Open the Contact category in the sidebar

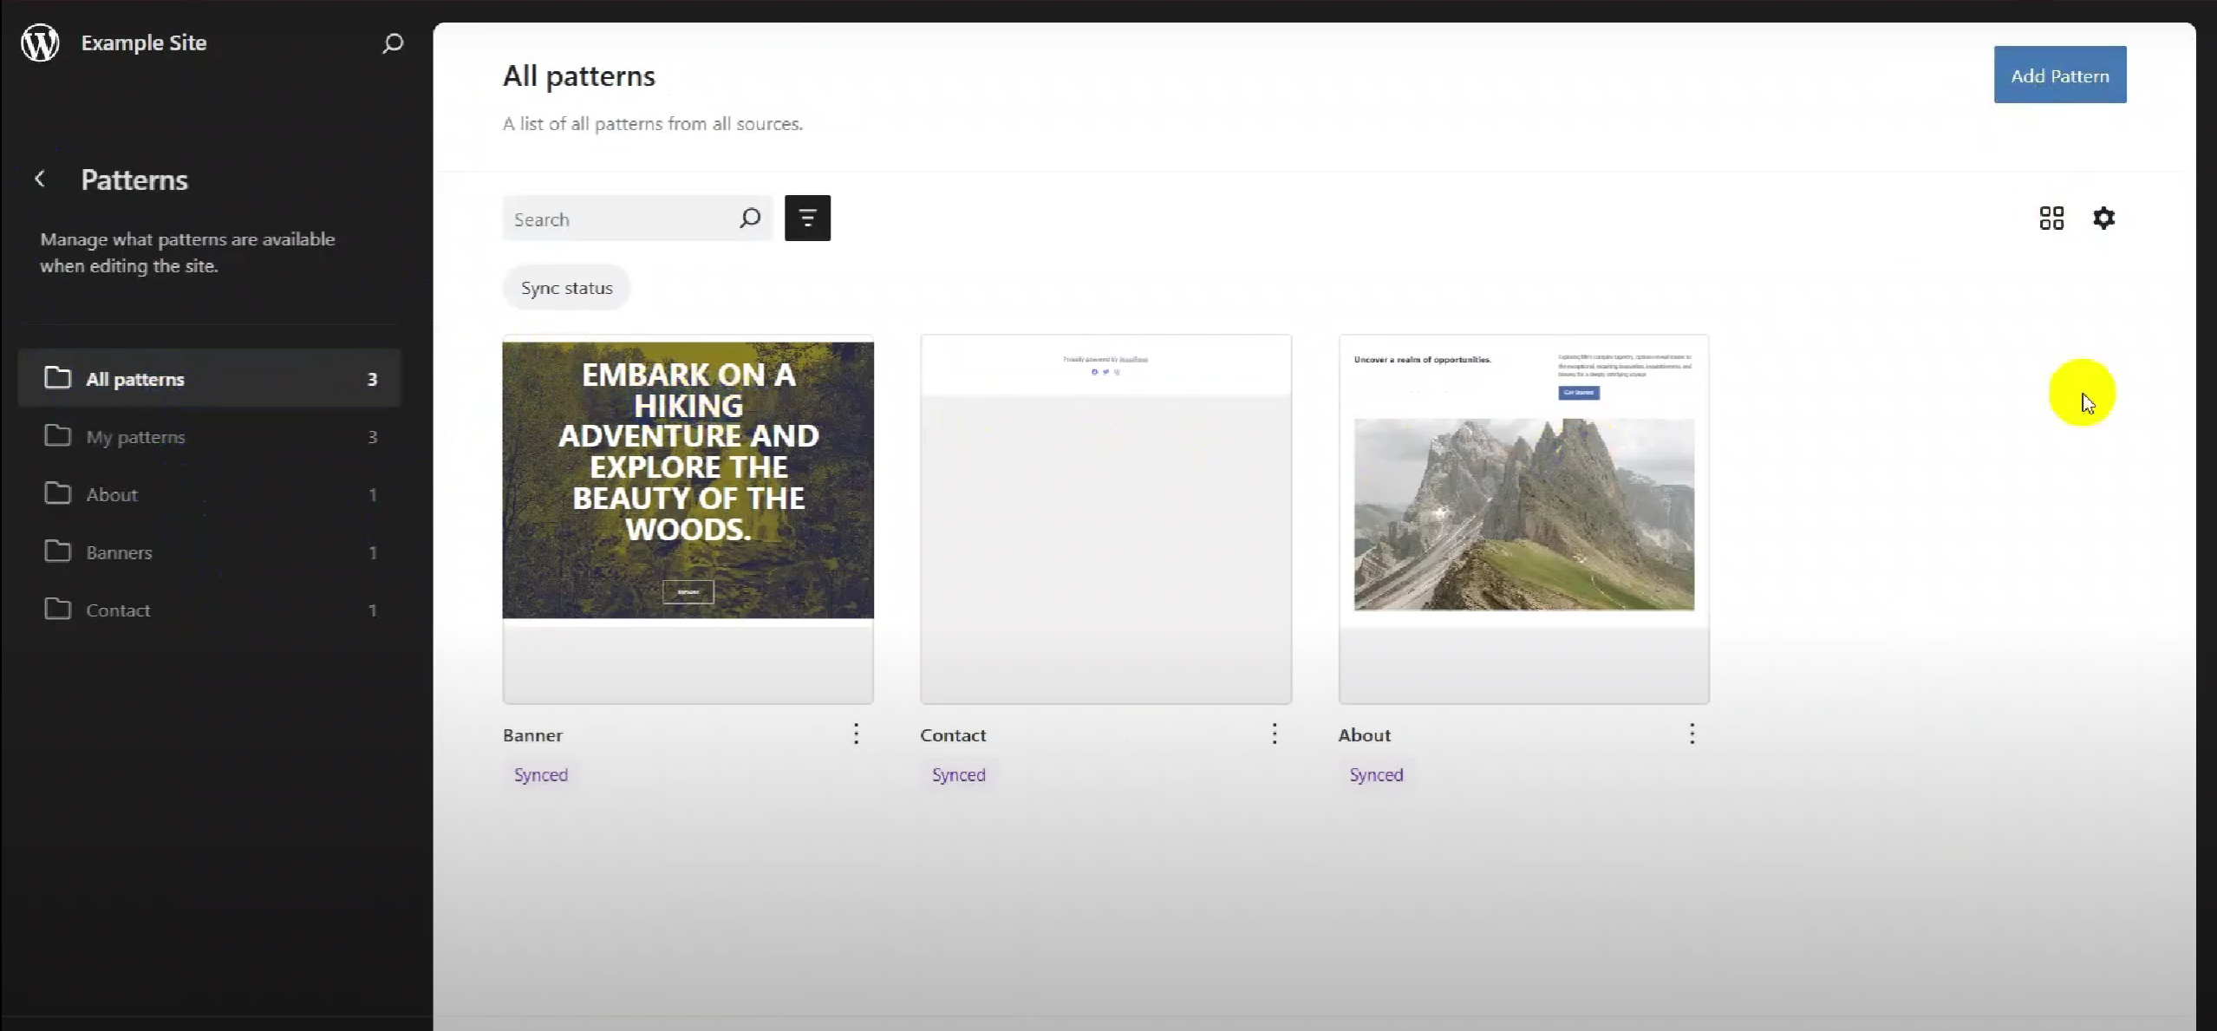117,610
